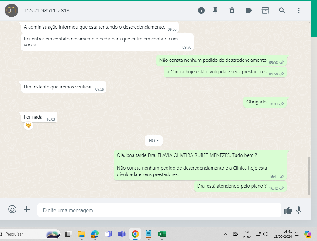Open first Microsoft Teams taskbar icon
The image size is (317, 241).
pyautogui.click(x=109, y=234)
